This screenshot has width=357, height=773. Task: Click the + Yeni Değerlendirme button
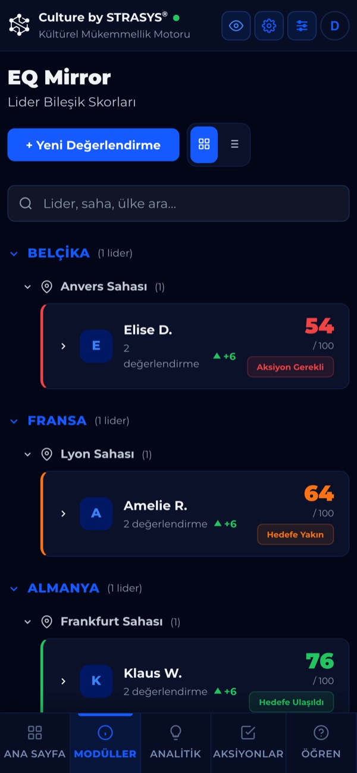(x=93, y=145)
